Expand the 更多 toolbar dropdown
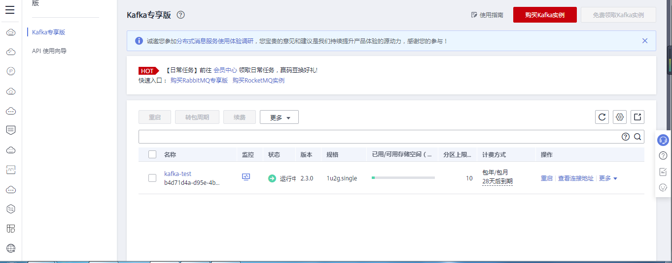This screenshot has width=672, height=263. click(x=279, y=117)
